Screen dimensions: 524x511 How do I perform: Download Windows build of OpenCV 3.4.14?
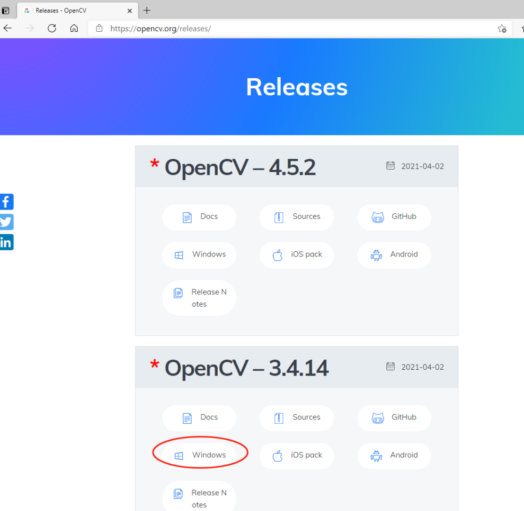tap(199, 456)
